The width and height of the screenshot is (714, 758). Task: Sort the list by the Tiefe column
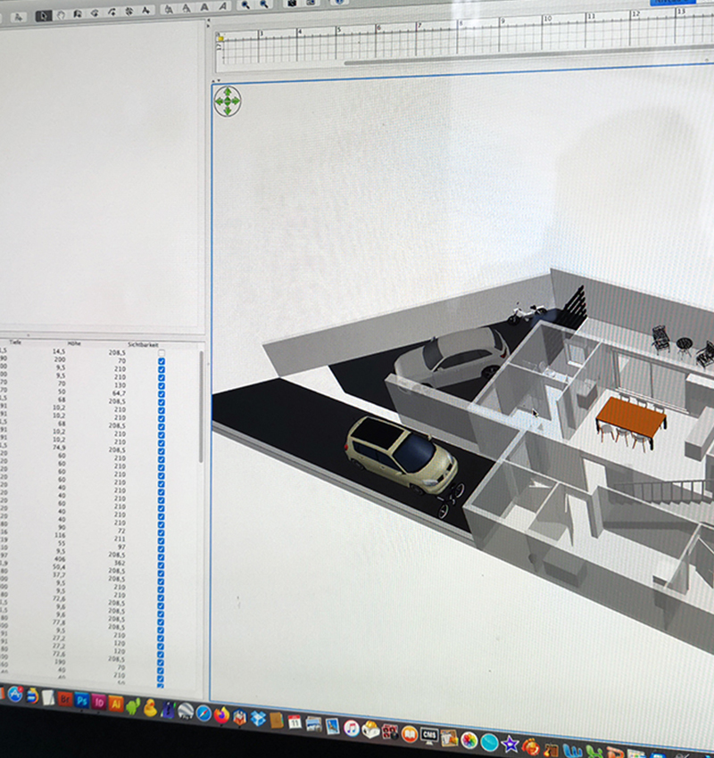[x=14, y=342]
